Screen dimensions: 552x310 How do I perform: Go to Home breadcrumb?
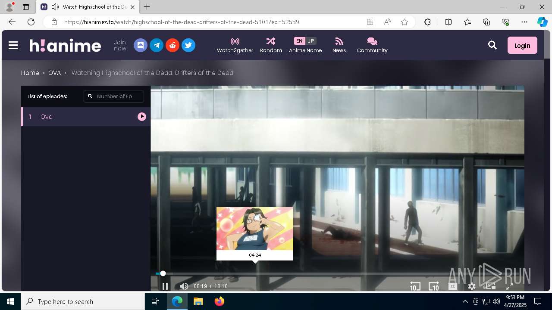30,73
